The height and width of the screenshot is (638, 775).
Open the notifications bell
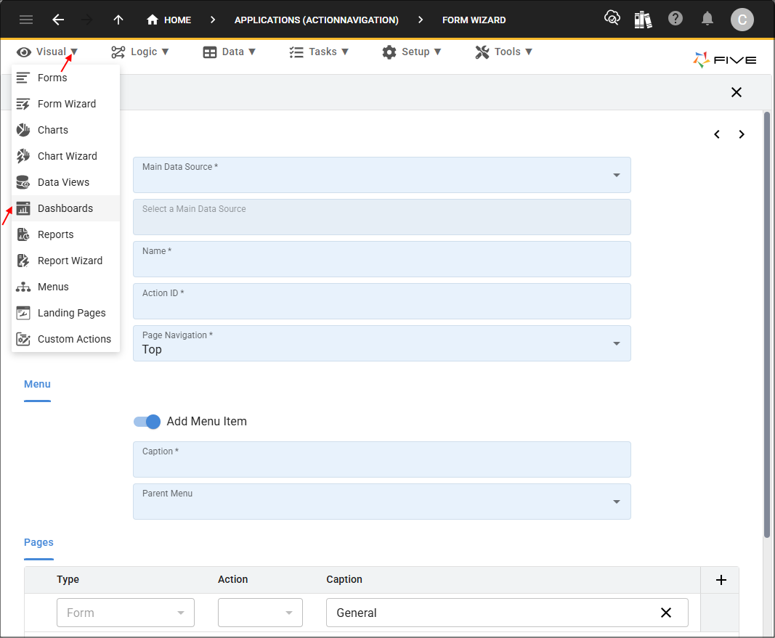[x=707, y=20]
